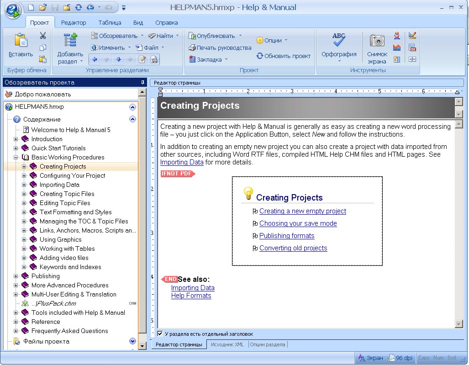Open the Исходник XML tab
The image size is (469, 365).
(227, 344)
